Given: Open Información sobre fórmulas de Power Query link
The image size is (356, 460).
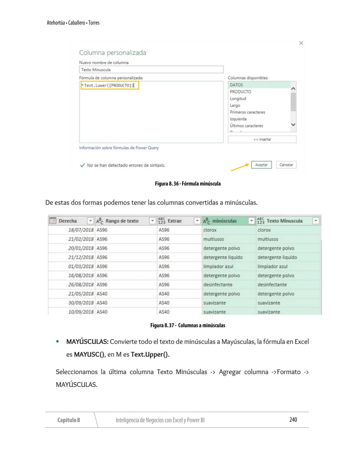Looking at the screenshot, I should 119,148.
